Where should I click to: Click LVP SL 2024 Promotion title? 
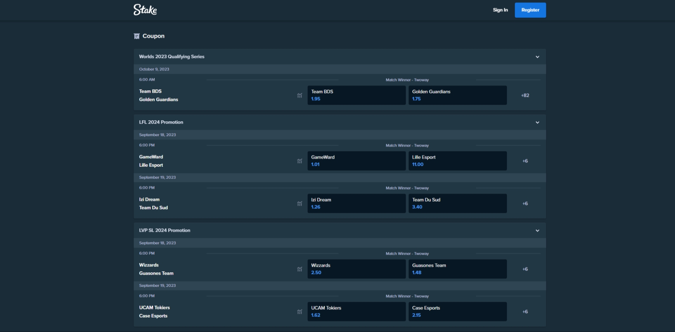coord(165,230)
